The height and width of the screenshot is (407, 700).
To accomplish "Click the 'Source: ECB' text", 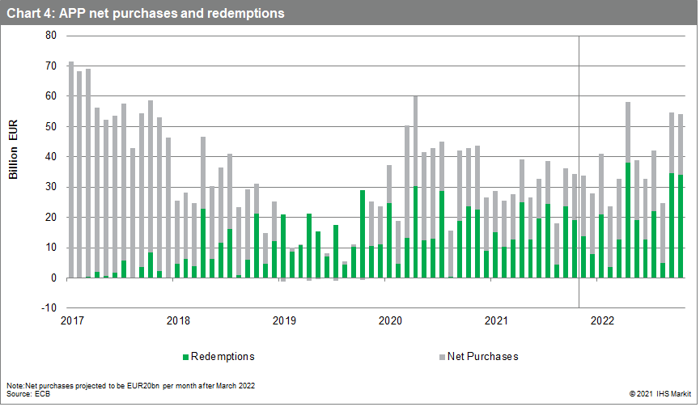I will tap(24, 392).
